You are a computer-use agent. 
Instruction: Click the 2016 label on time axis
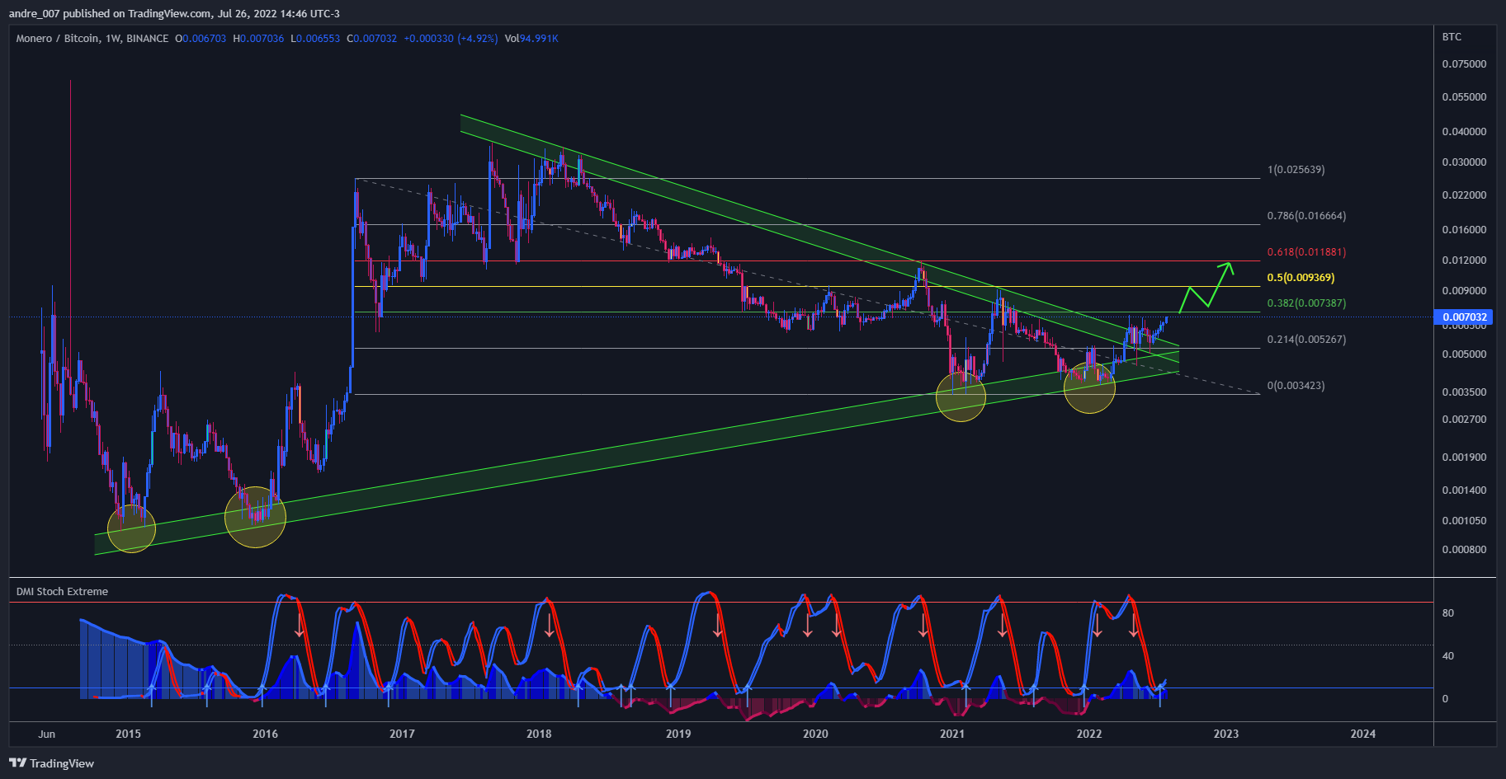click(265, 734)
